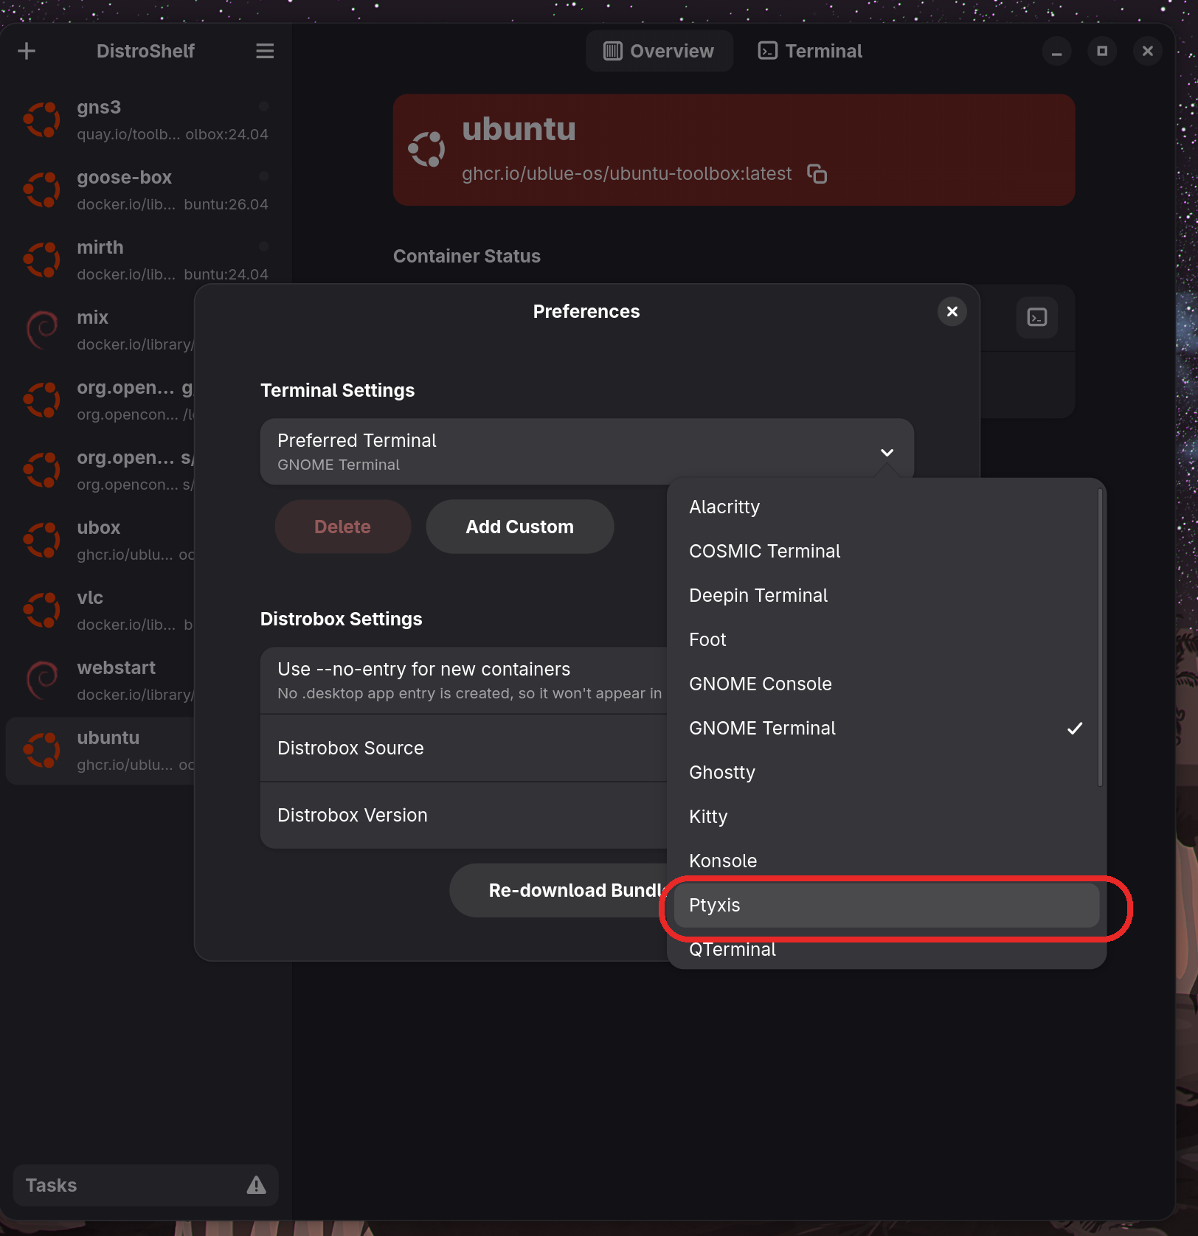Click the goose-box Ubuntu icon
1198x1236 pixels.
pyautogui.click(x=42, y=190)
